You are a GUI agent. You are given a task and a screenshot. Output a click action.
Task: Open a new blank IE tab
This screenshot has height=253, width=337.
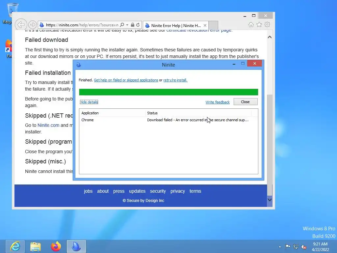(x=213, y=25)
